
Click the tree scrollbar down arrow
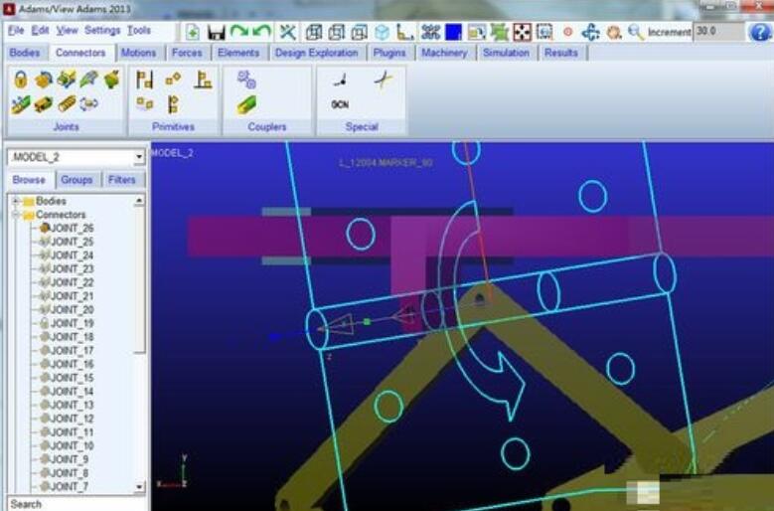click(139, 487)
